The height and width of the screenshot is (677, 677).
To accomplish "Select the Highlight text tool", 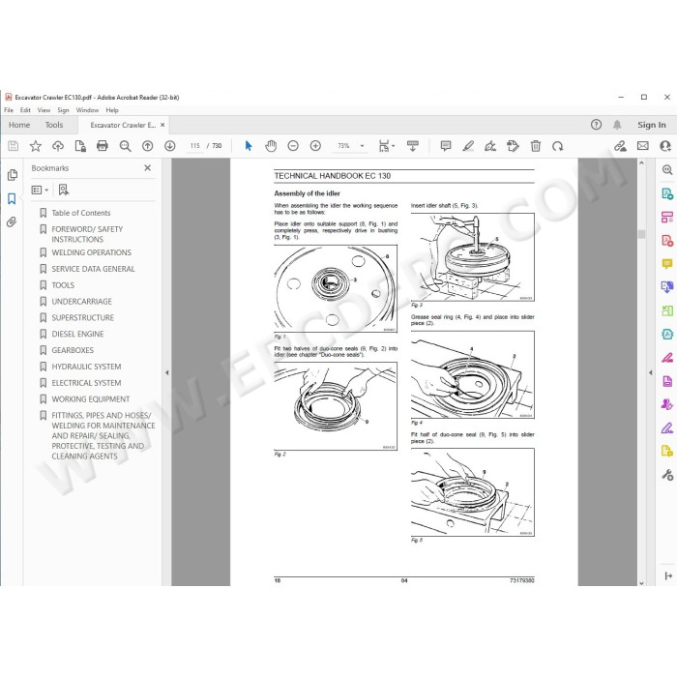I will (x=468, y=146).
